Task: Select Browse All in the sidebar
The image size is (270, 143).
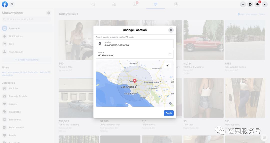Action: coord(14,28)
